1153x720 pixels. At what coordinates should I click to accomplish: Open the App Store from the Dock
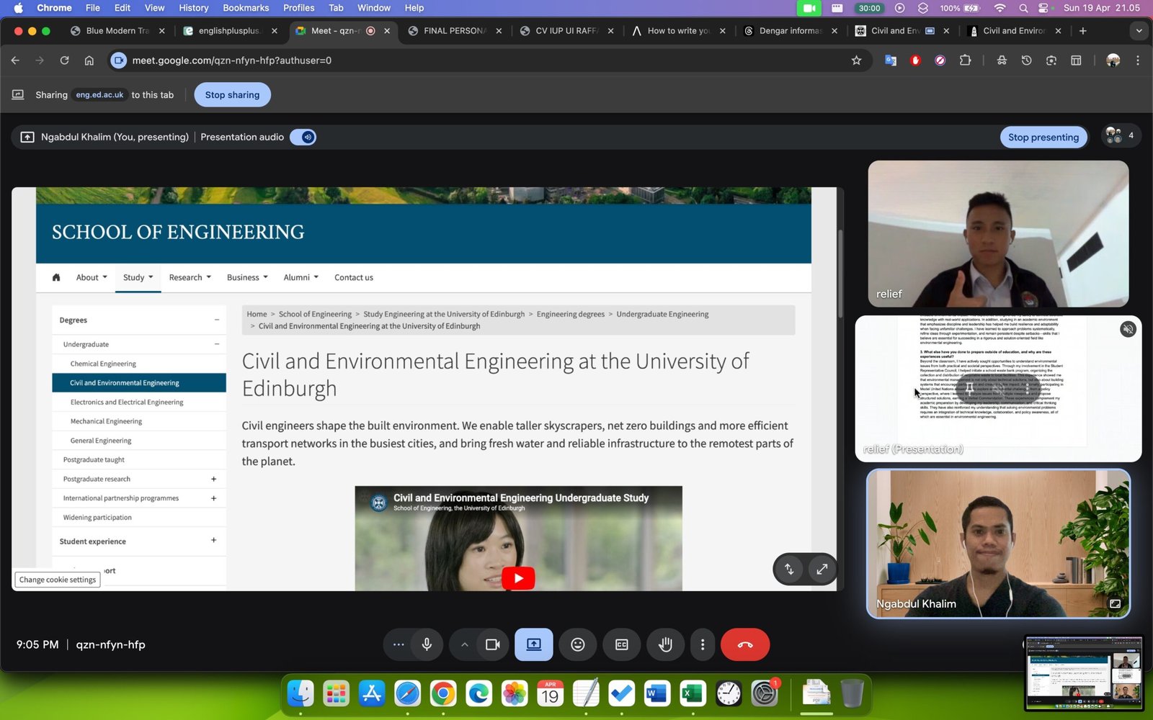(372, 693)
